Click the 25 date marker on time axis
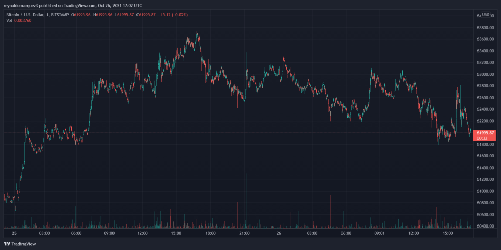 (15, 233)
